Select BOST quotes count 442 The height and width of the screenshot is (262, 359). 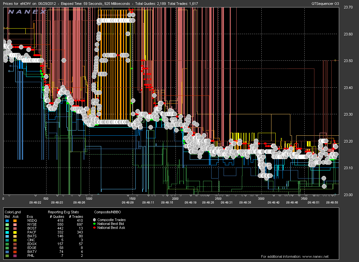point(60,229)
